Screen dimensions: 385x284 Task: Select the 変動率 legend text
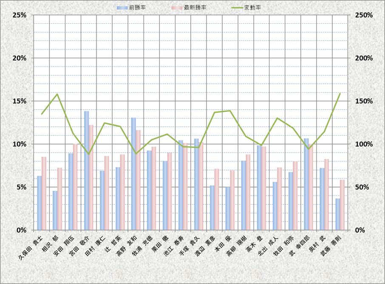pos(253,8)
